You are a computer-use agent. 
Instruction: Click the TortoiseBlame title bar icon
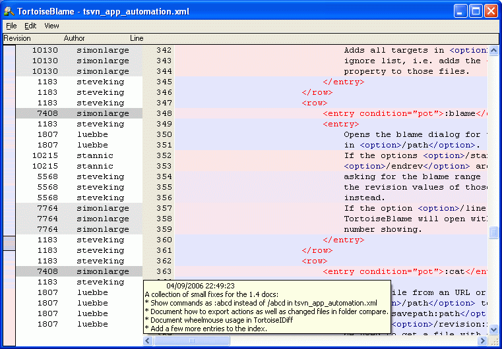pyautogui.click(x=9, y=11)
